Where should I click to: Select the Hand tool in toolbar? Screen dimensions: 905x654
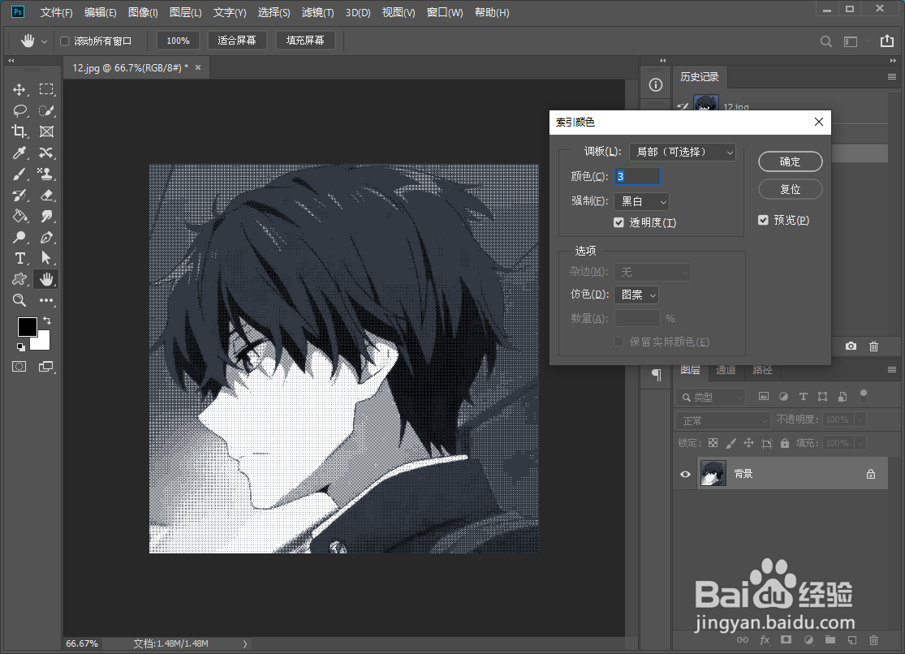[x=46, y=279]
